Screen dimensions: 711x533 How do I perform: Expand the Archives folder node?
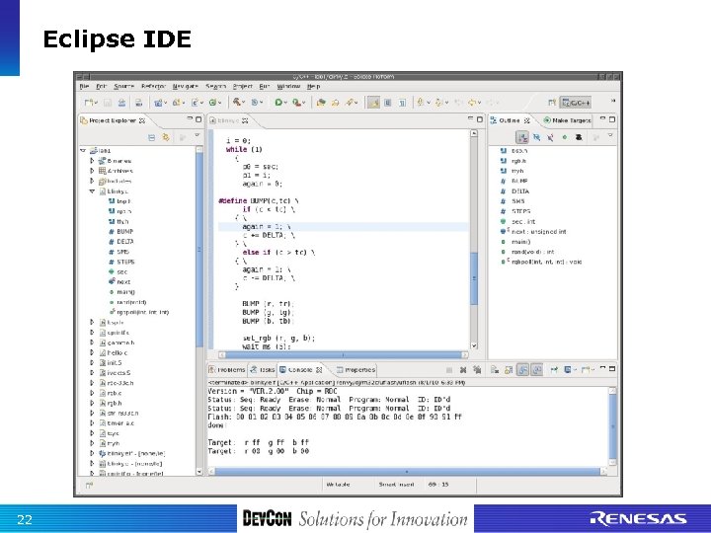click(92, 171)
